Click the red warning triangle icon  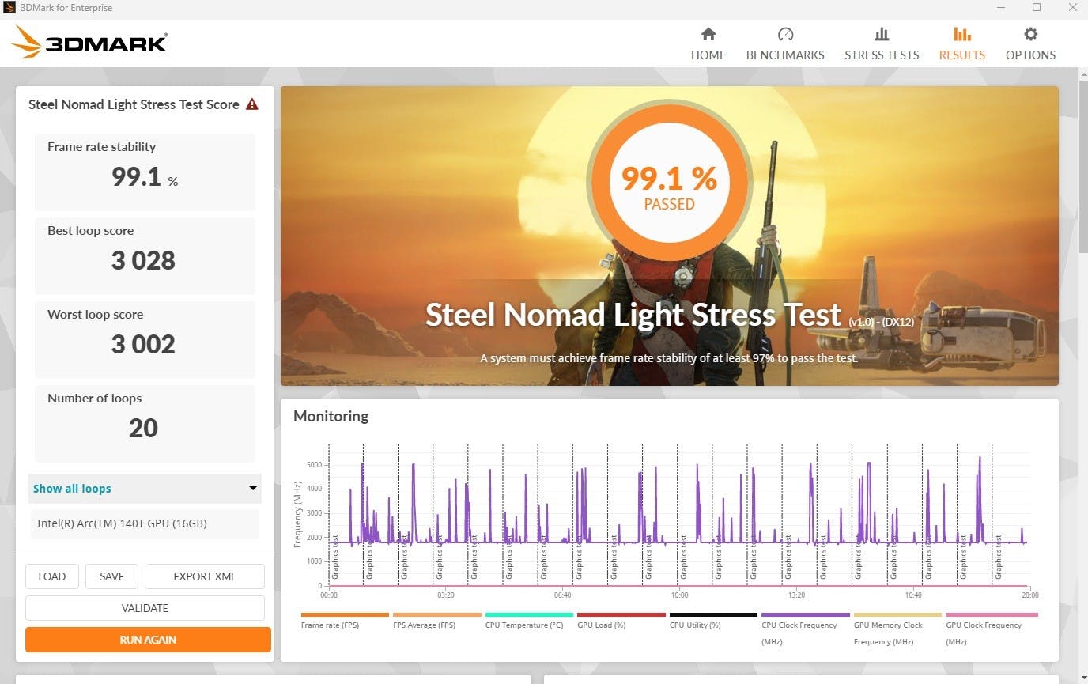252,104
